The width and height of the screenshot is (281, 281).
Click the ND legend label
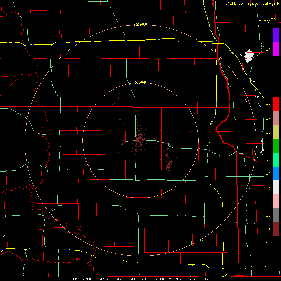click(x=268, y=243)
